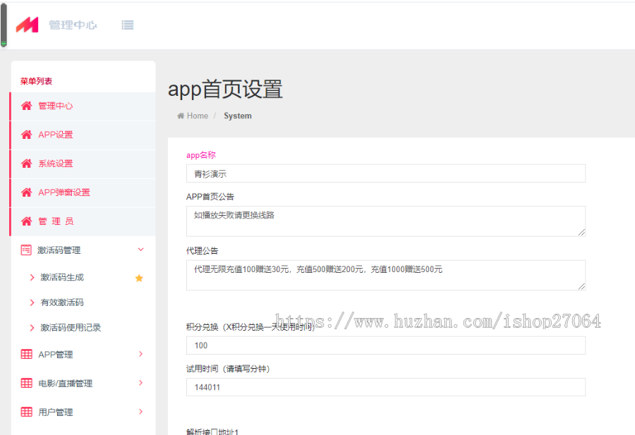
Task: Click the red M logo
Action: [x=27, y=25]
